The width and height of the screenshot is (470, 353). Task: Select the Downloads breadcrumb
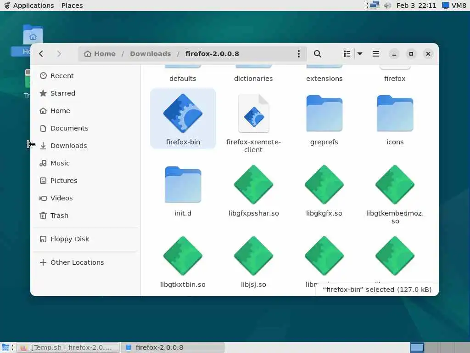tap(150, 54)
